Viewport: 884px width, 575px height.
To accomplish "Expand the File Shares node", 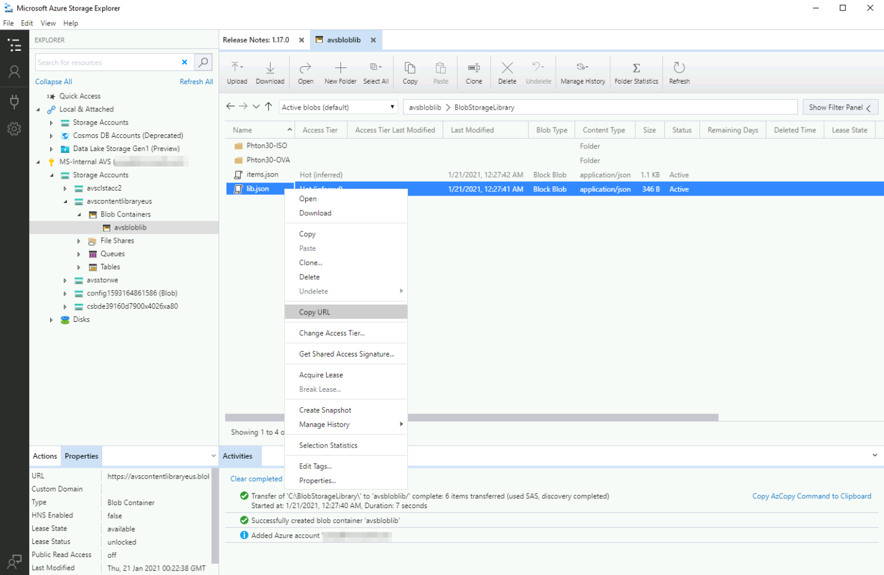I will tap(79, 241).
